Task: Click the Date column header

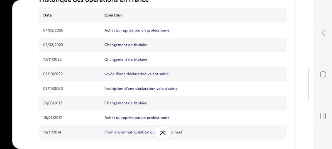Action: point(47,15)
